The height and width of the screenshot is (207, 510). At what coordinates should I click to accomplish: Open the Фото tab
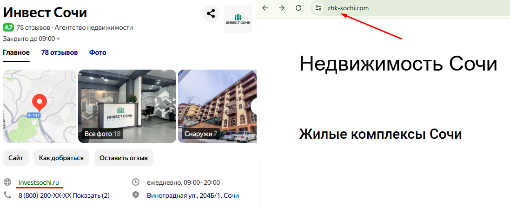tap(98, 52)
